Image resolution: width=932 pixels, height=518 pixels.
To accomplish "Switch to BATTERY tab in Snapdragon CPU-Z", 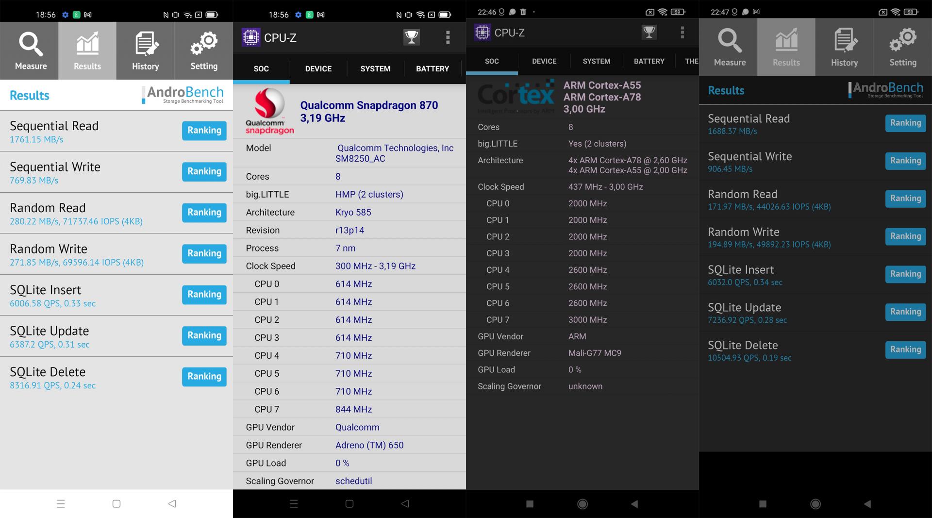I will [x=433, y=69].
